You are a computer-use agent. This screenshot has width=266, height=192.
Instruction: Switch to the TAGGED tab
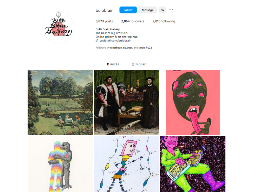(139, 64)
